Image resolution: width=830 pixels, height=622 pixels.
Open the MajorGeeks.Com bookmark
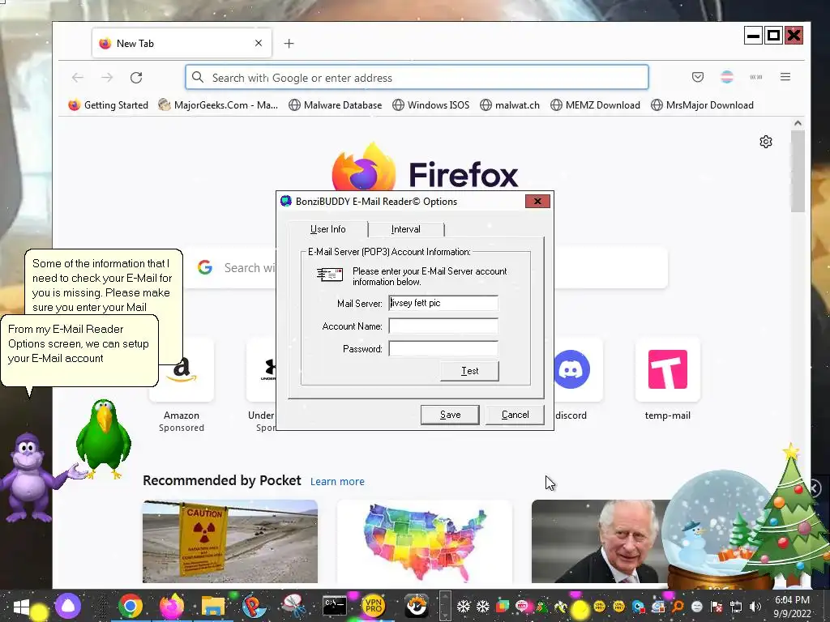point(218,104)
